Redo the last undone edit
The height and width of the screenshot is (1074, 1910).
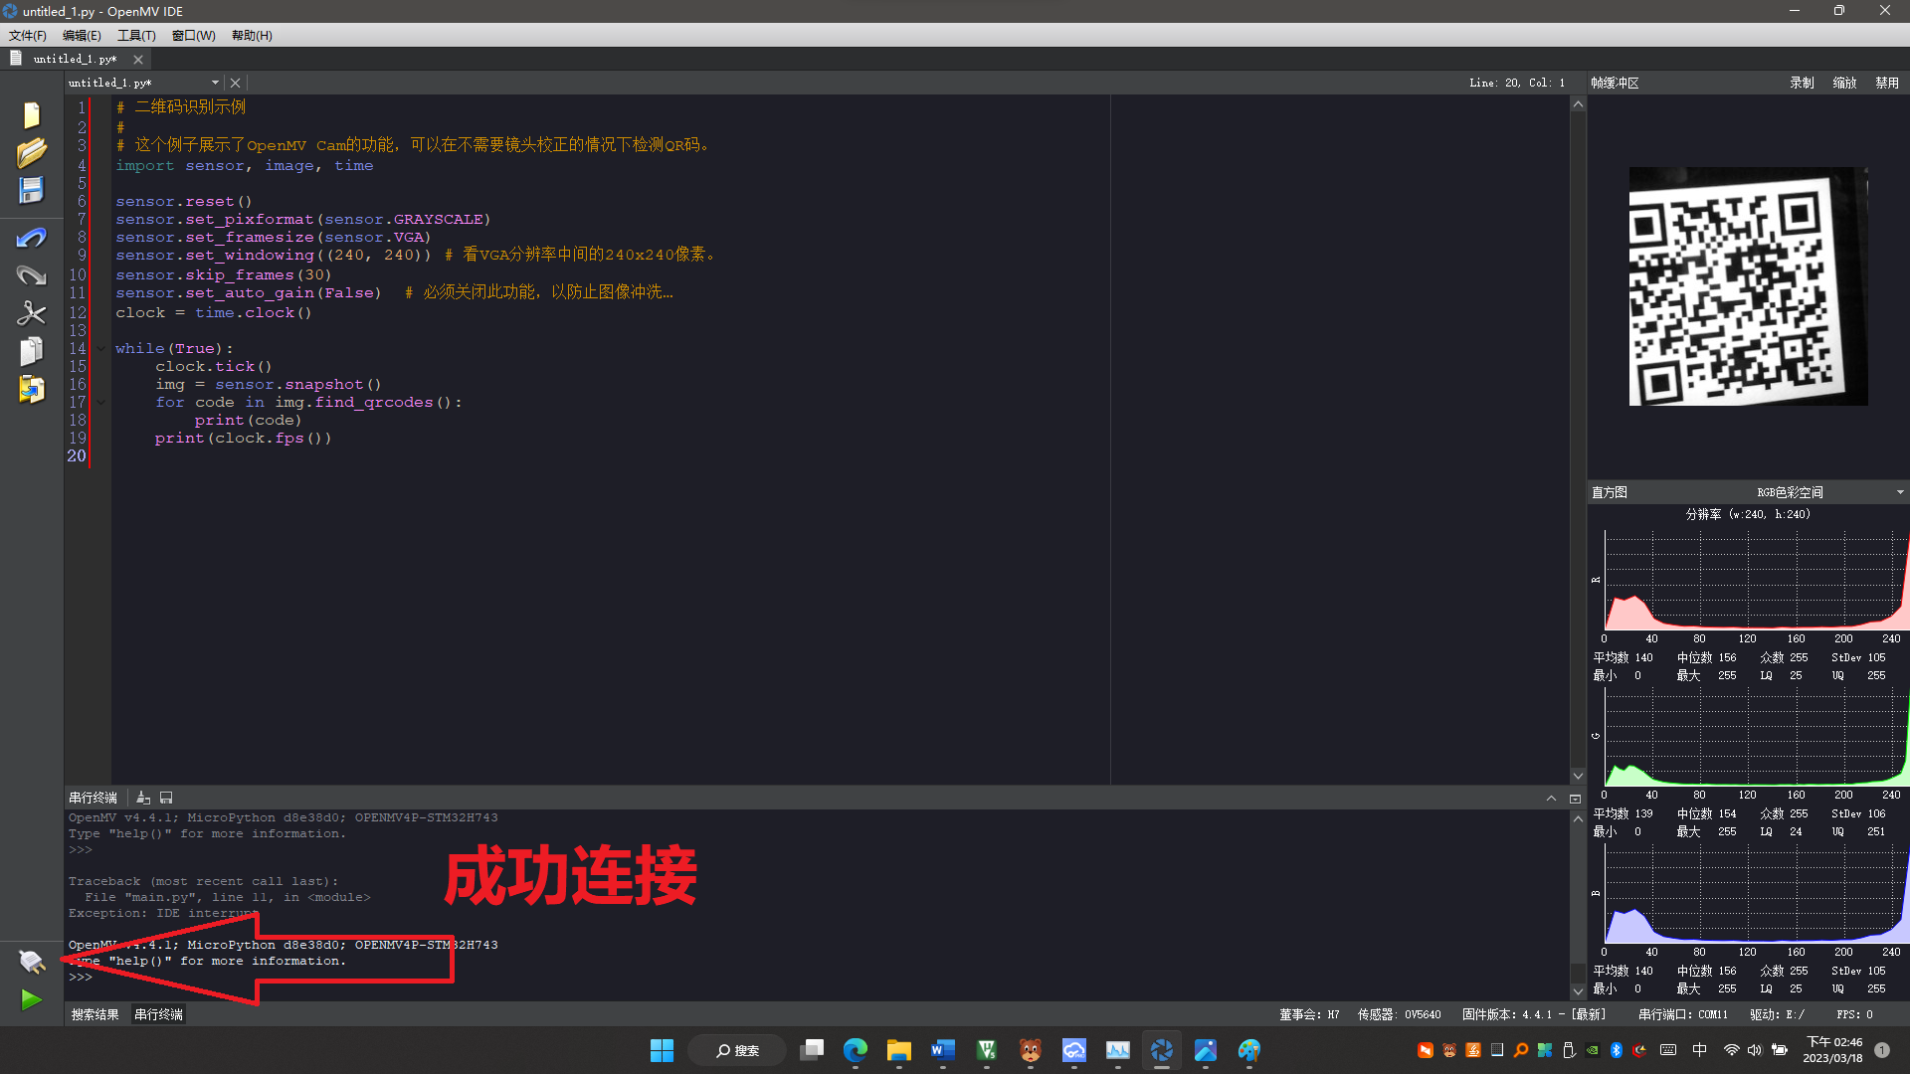31,275
